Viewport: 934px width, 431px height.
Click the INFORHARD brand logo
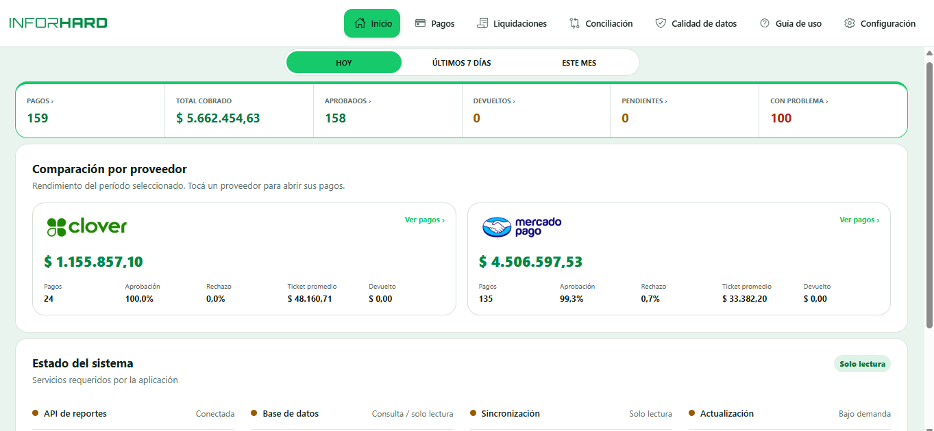(58, 23)
